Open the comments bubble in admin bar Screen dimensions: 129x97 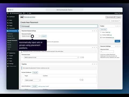tap(24, 13)
